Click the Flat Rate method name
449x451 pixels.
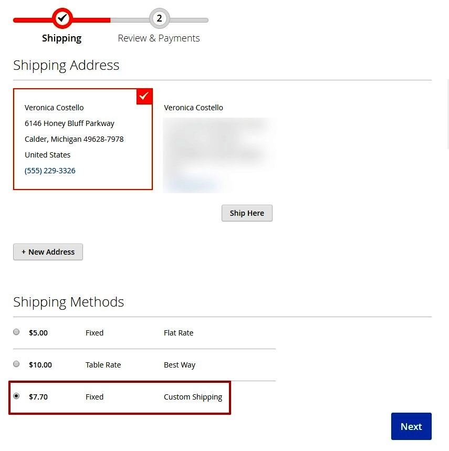click(179, 332)
